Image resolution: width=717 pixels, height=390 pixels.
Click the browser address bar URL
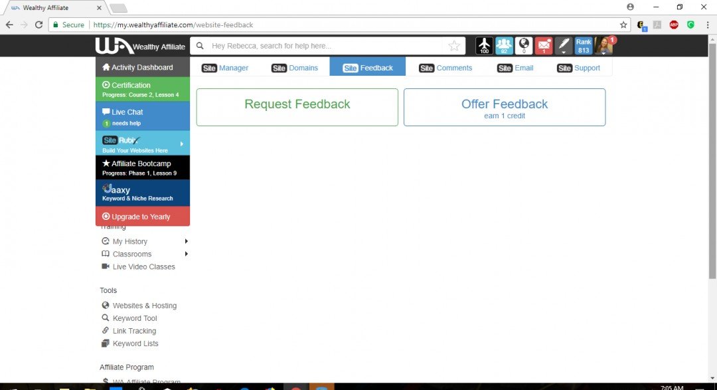[x=173, y=25]
